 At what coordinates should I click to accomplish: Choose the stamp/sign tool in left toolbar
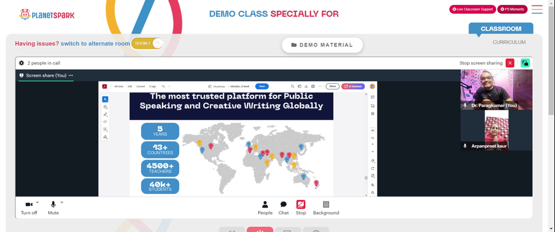(105, 137)
